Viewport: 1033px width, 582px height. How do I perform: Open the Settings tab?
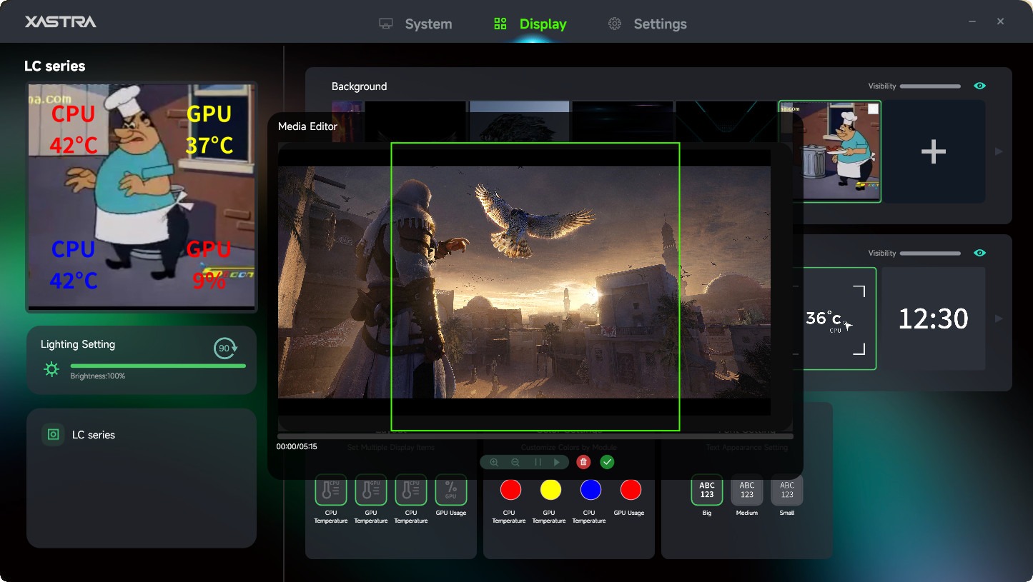click(647, 24)
